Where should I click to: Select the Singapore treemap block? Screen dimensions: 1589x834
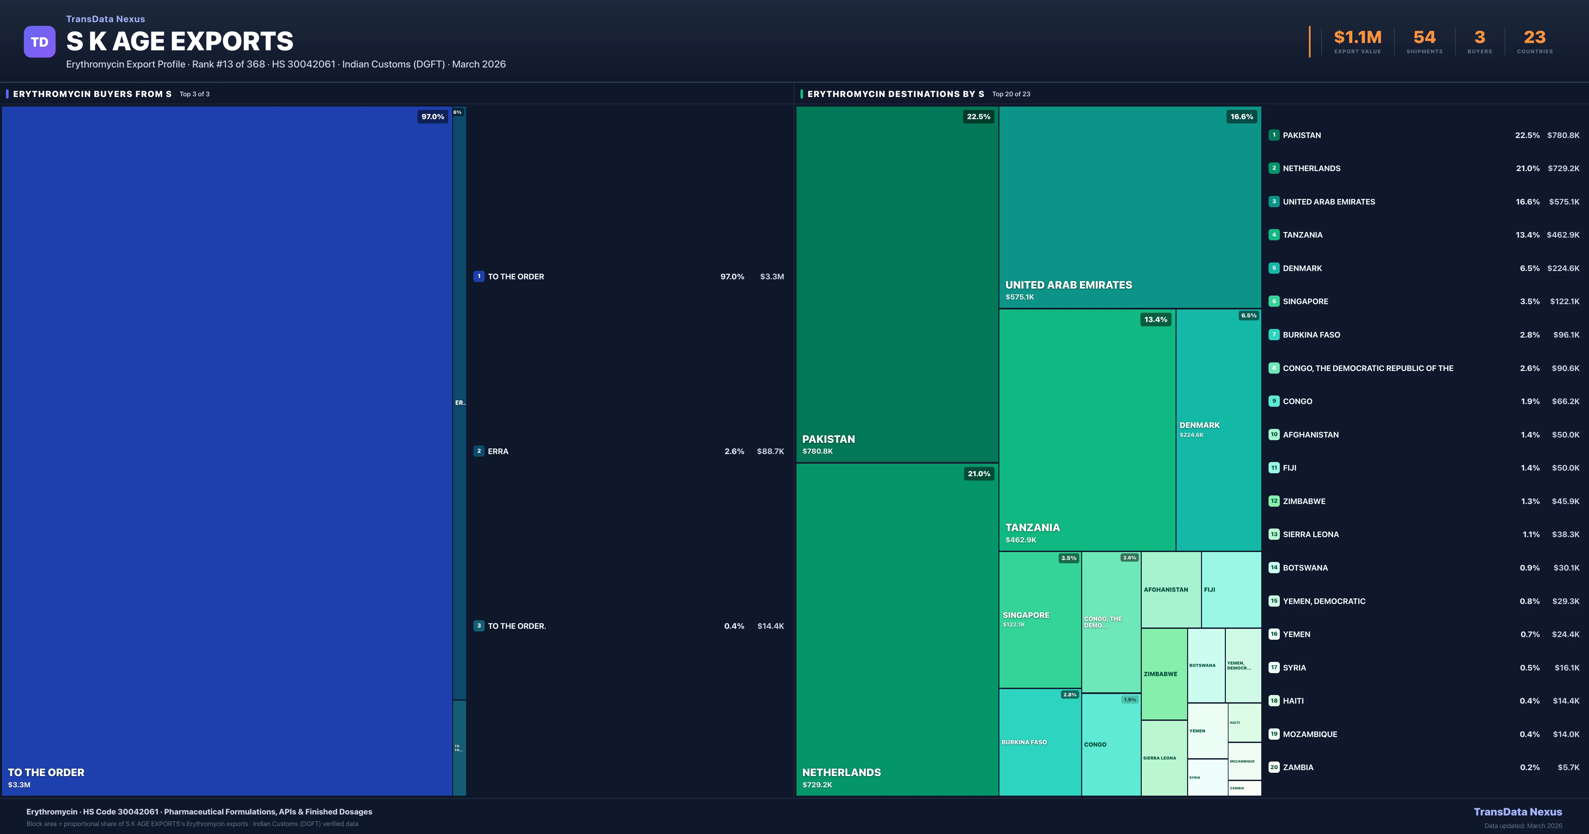click(1039, 619)
